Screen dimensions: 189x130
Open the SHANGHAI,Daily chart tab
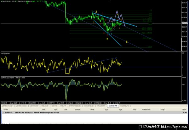[x=75, y=106]
